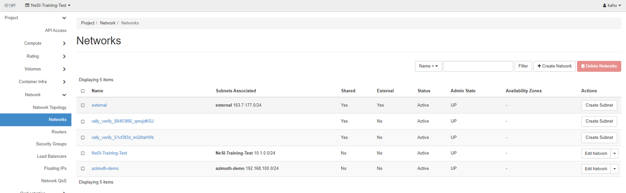Image resolution: width=626 pixels, height=193 pixels.
Task: Open Security Groups in sidebar
Action: click(x=51, y=144)
